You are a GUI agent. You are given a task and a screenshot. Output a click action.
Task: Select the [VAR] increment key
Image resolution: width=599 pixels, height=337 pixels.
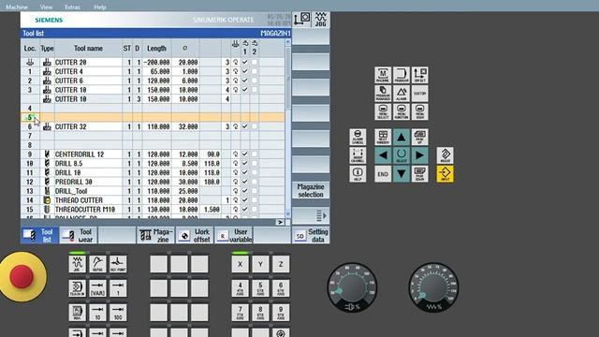click(97, 288)
